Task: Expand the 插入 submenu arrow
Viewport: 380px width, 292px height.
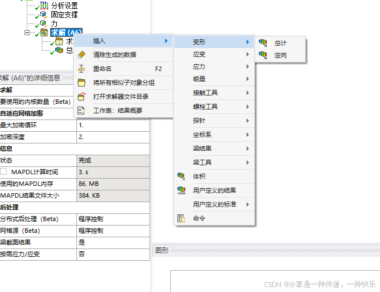Action: [x=166, y=41]
